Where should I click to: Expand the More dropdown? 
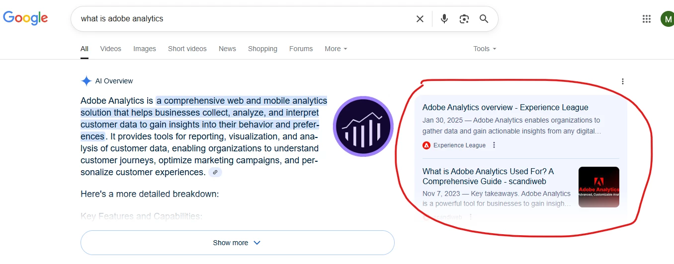(336, 49)
